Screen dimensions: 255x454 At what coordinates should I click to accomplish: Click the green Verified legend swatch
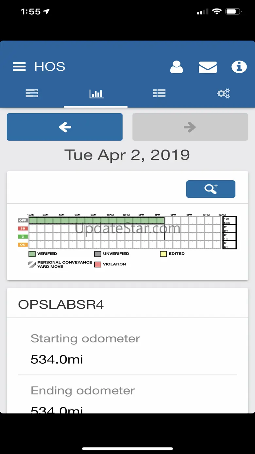click(32, 254)
